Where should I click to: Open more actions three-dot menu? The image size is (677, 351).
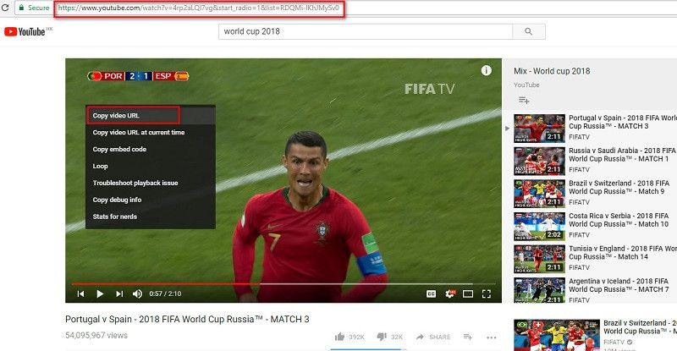point(492,337)
